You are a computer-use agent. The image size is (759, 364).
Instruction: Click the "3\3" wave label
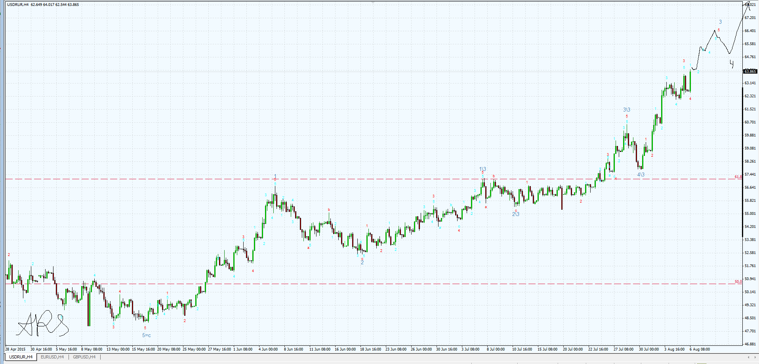point(627,110)
